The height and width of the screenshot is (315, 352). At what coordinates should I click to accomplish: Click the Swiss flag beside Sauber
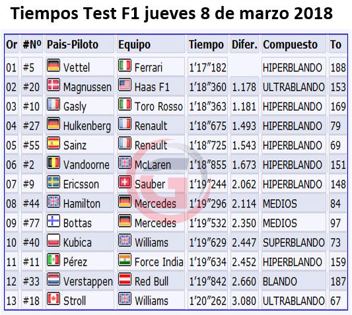(125, 182)
